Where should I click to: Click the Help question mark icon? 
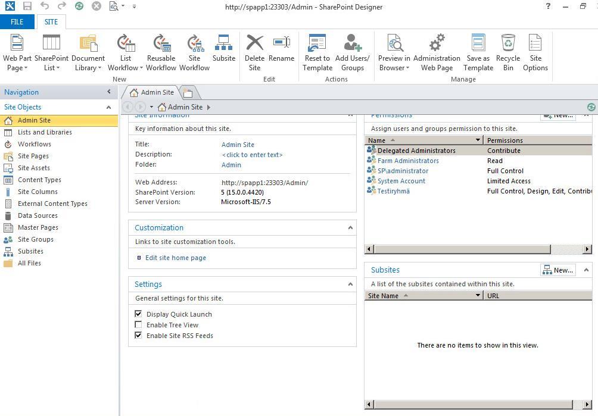pos(548,6)
